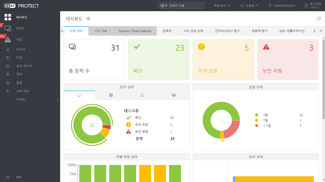Switch device status to the server icon tab
The height and width of the screenshot is (182, 325).
(x=111, y=95)
